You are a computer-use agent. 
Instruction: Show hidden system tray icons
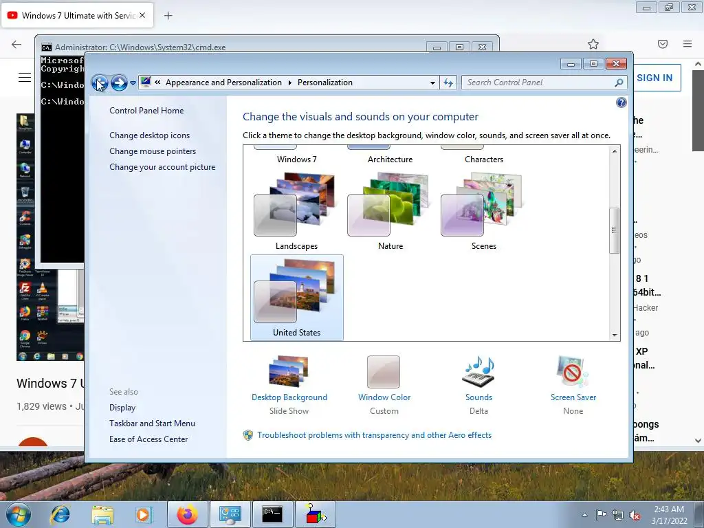[x=584, y=515]
